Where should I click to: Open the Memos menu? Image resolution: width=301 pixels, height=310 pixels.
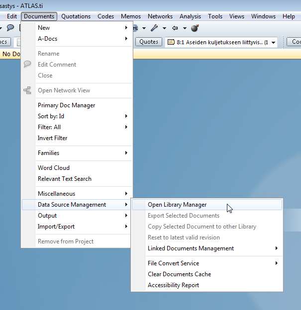coord(131,16)
